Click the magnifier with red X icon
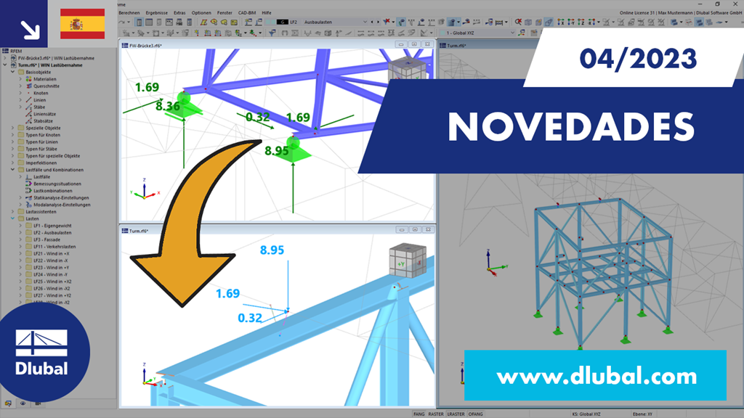 [519, 22]
